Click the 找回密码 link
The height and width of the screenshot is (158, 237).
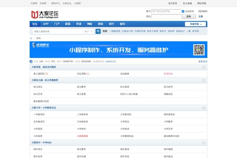202,11
